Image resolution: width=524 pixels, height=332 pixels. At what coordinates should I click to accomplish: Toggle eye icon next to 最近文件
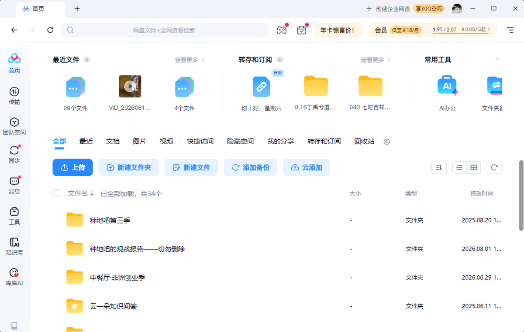point(87,60)
